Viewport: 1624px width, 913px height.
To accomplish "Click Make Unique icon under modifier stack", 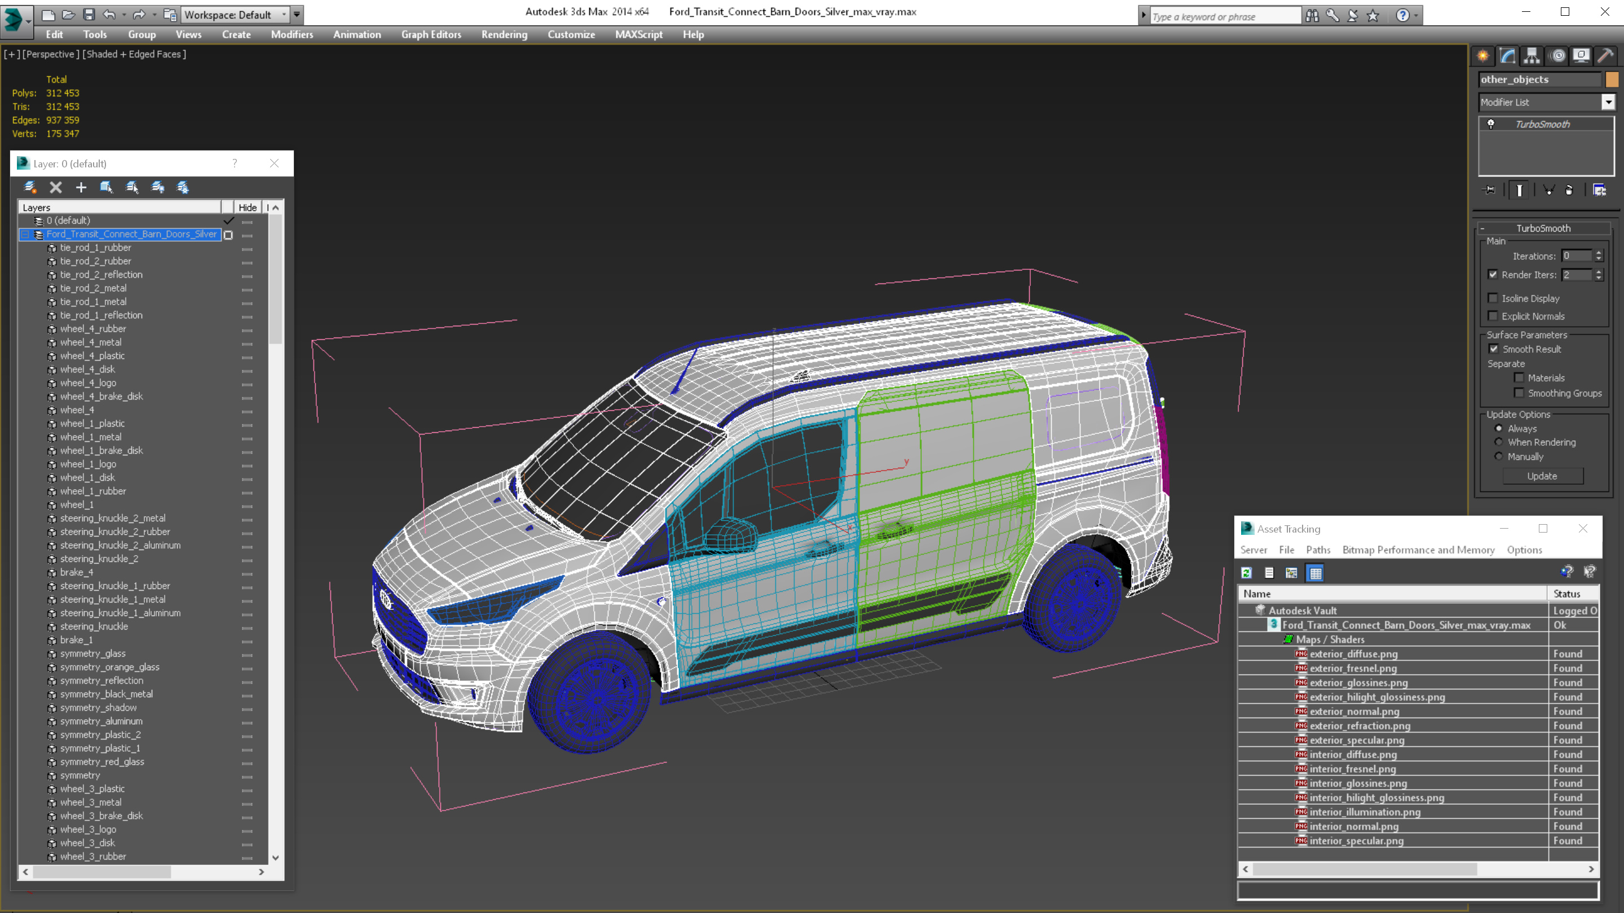I will pos(1548,190).
